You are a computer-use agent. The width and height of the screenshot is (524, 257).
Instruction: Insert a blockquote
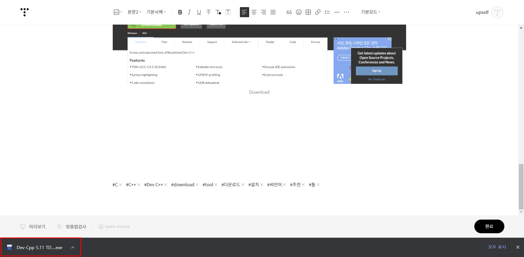click(x=289, y=12)
